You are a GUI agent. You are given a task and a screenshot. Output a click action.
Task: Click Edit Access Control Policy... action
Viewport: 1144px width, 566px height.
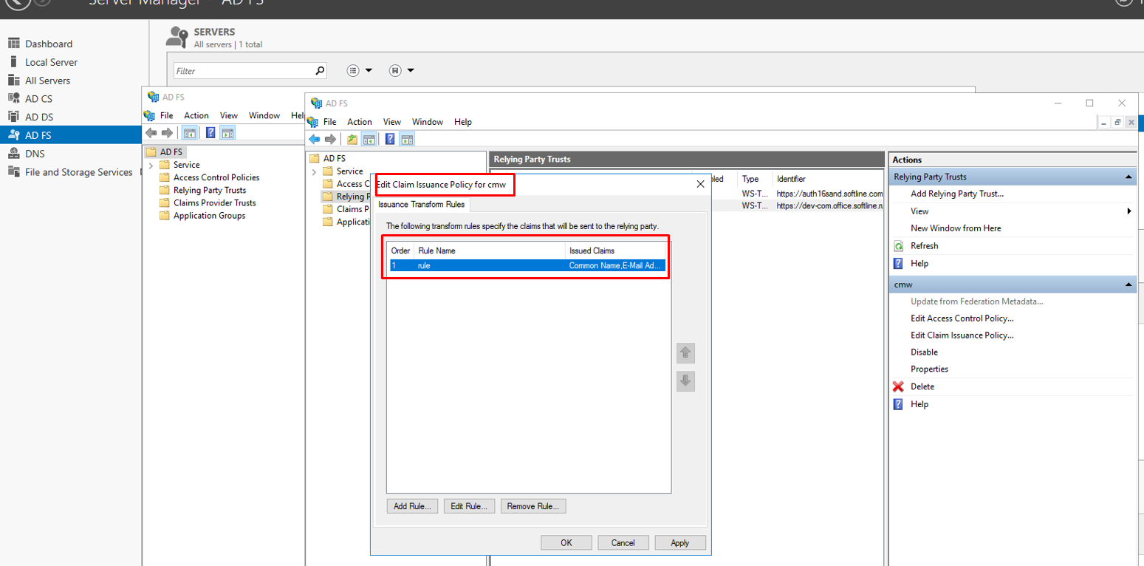tap(962, 318)
